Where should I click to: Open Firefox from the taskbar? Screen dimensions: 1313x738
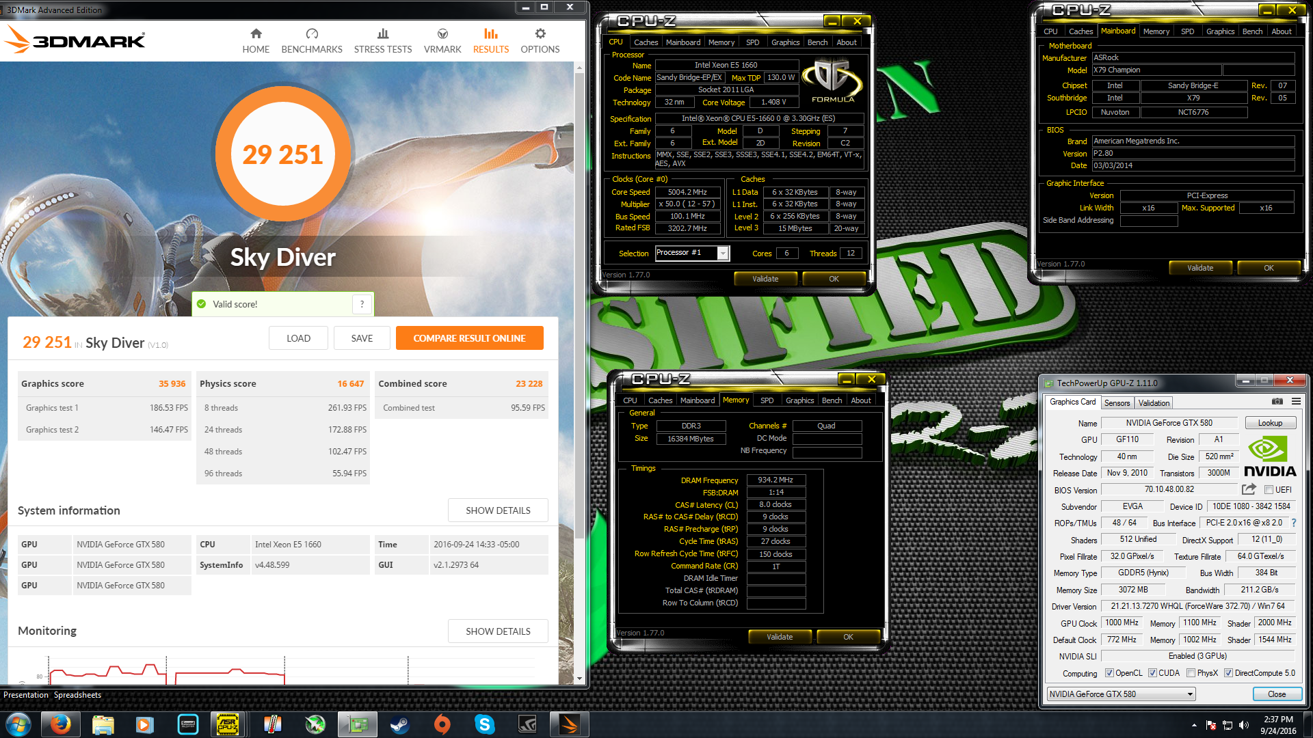coord(60,724)
